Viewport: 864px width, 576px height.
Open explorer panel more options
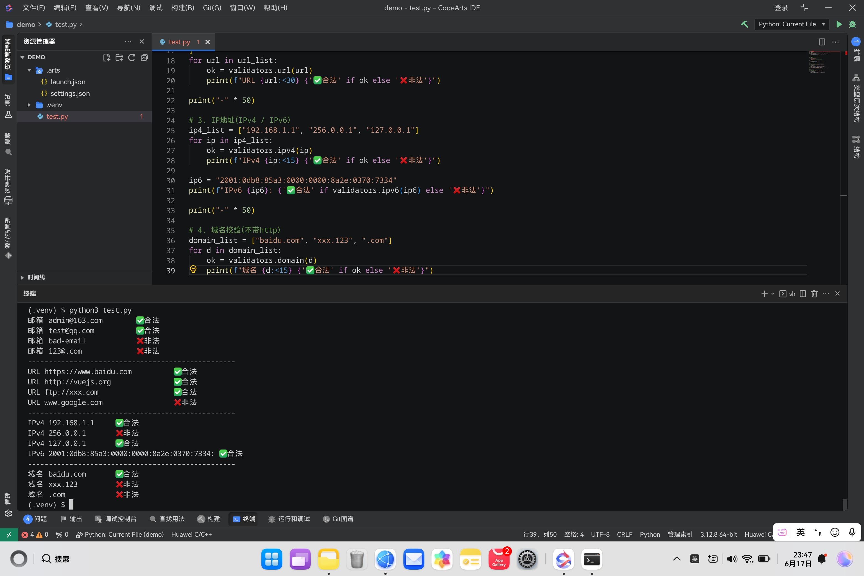tap(128, 42)
